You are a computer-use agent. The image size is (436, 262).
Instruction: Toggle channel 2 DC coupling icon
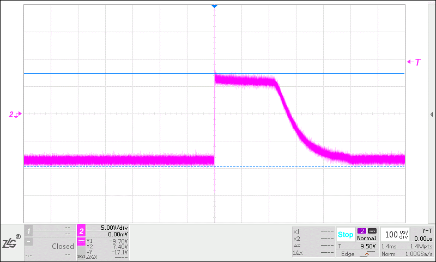[x=81, y=242]
